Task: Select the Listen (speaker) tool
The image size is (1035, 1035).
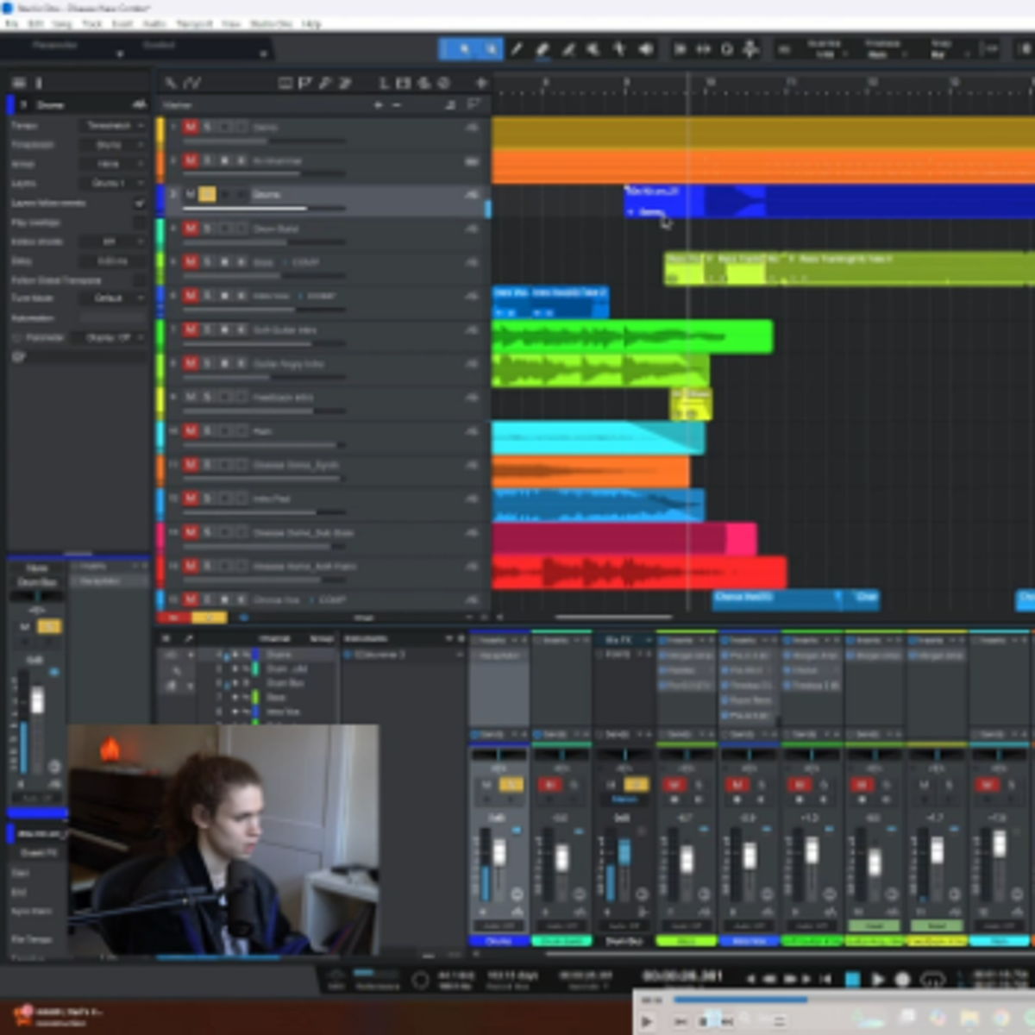Action: click(x=646, y=49)
